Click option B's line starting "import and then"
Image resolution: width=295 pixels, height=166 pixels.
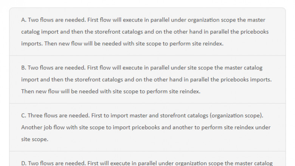(x=146, y=80)
